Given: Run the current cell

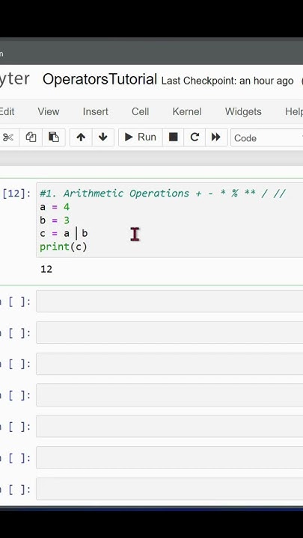Looking at the screenshot, I should click(x=140, y=137).
